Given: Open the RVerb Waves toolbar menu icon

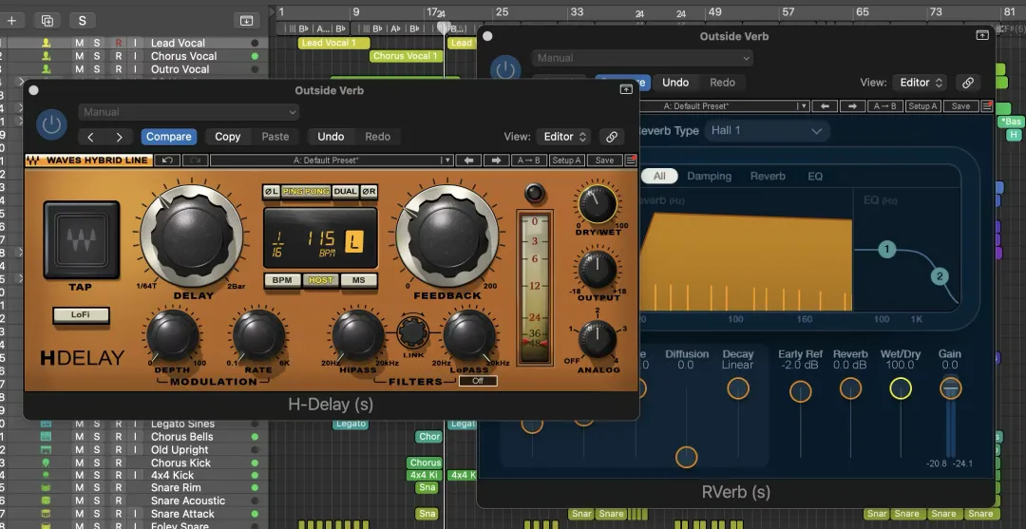Looking at the screenshot, I should 987,106.
